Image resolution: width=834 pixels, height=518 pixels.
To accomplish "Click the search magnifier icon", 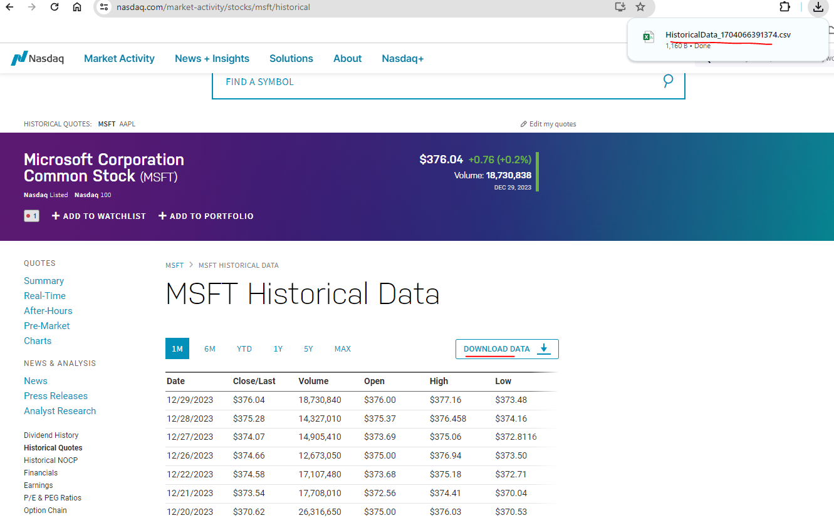I will pyautogui.click(x=668, y=81).
